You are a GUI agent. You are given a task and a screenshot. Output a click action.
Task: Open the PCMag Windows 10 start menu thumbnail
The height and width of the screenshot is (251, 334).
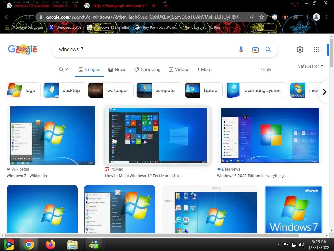coord(158,135)
